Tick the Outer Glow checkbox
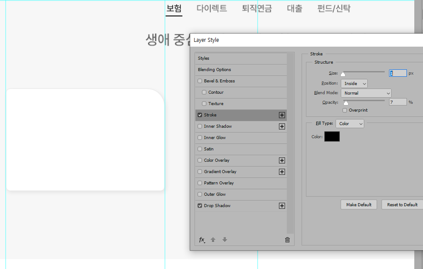The height and width of the screenshot is (269, 423). pos(200,194)
